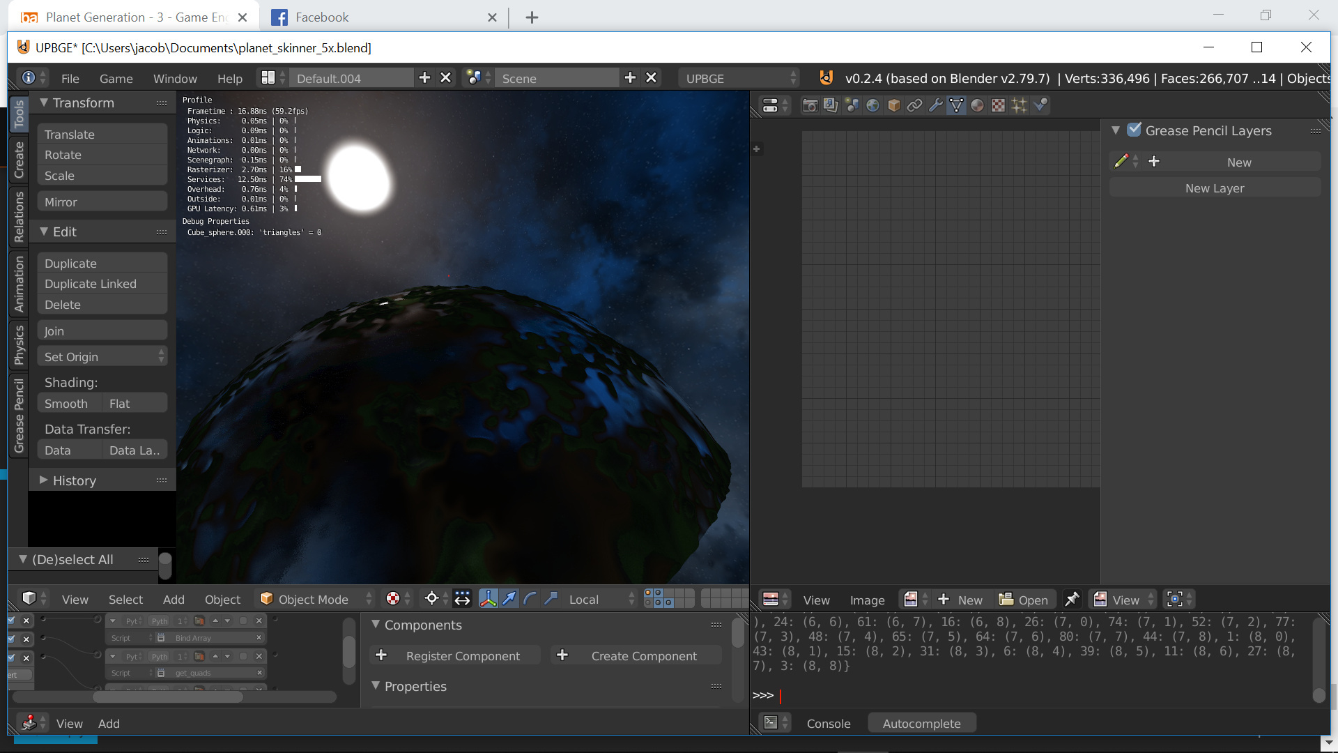Open the Texture checkerboard tab
Screen dimensions: 1338x753
(x=998, y=105)
